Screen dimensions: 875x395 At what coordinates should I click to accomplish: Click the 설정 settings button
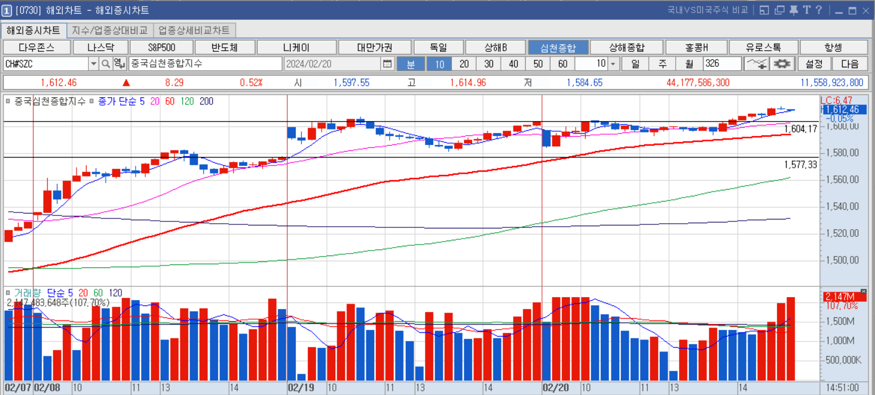(x=814, y=64)
